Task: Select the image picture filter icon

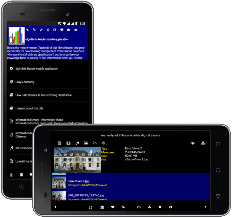Action: (86, 143)
